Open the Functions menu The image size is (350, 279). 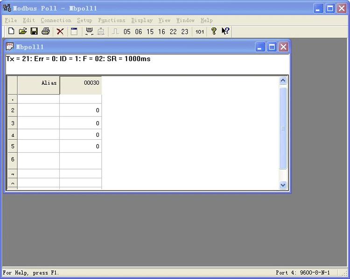point(112,20)
